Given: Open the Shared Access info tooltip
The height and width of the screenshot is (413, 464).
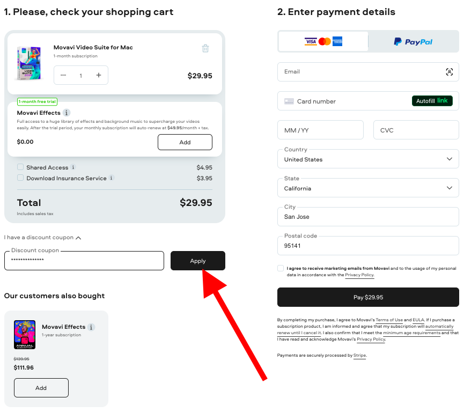Looking at the screenshot, I should tap(73, 167).
